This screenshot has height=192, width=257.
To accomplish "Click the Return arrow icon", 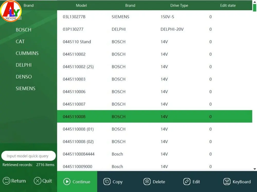I will click(7, 181).
